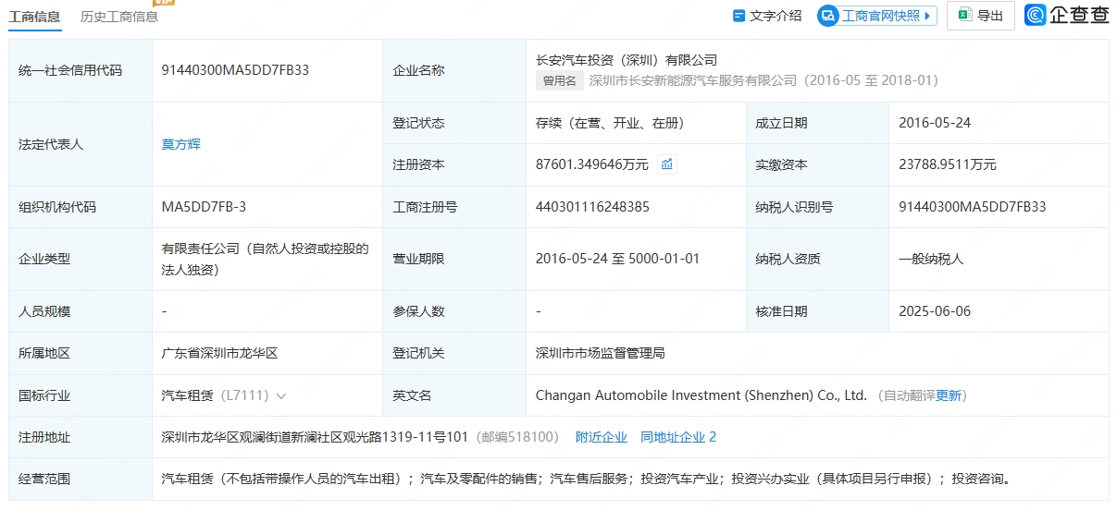Click the 文字介绍 document icon
Image resolution: width=1117 pixels, height=510 pixels.
tap(738, 16)
